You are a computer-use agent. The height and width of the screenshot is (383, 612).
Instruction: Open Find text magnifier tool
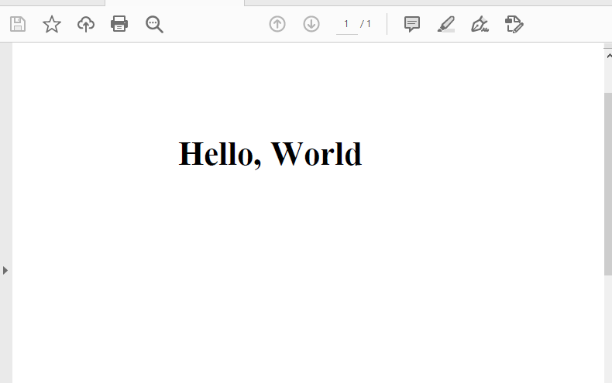pos(154,24)
